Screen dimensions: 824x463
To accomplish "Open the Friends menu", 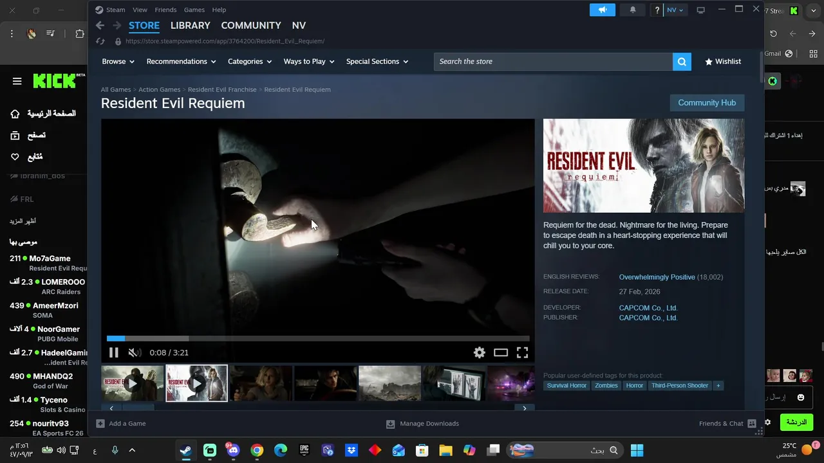I will [165, 10].
